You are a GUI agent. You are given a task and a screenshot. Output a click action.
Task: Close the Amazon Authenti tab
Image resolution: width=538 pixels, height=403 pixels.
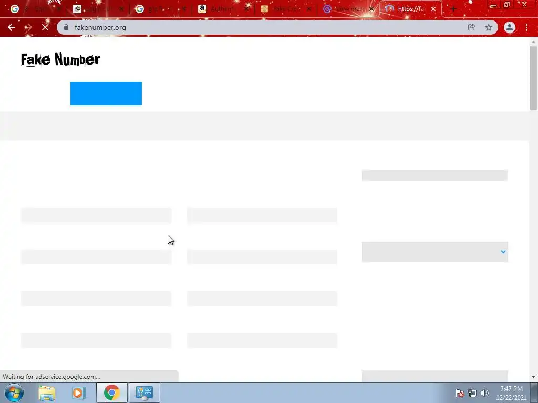(x=246, y=9)
